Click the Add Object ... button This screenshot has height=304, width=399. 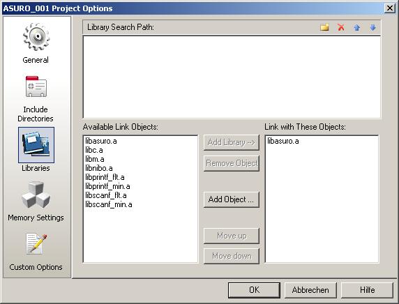(x=232, y=199)
